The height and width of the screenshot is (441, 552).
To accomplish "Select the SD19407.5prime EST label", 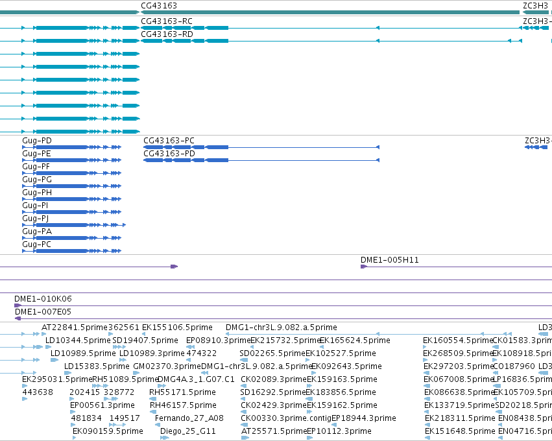I will tap(145, 340).
